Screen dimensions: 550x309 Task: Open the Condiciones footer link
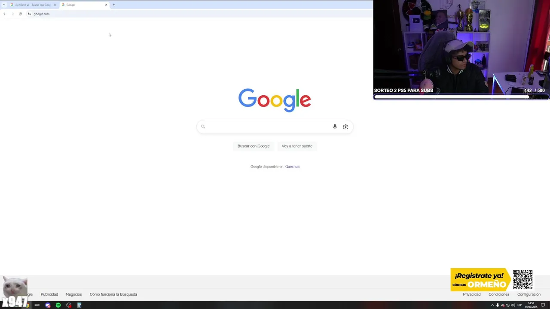499,294
